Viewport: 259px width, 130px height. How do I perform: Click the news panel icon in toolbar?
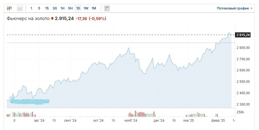pos(107,8)
